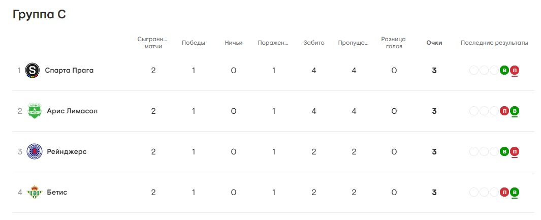The width and height of the screenshot is (541, 220).
Task: Open the Спарта Прага team link
Action: (69, 70)
